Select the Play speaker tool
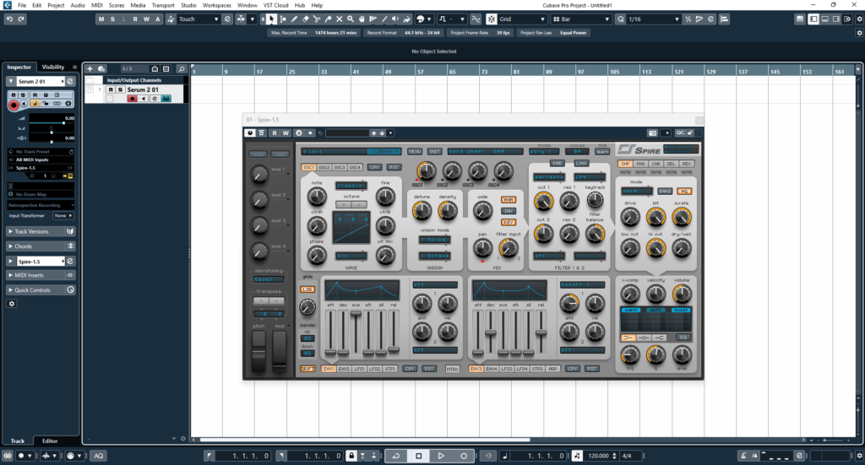 (x=395, y=19)
